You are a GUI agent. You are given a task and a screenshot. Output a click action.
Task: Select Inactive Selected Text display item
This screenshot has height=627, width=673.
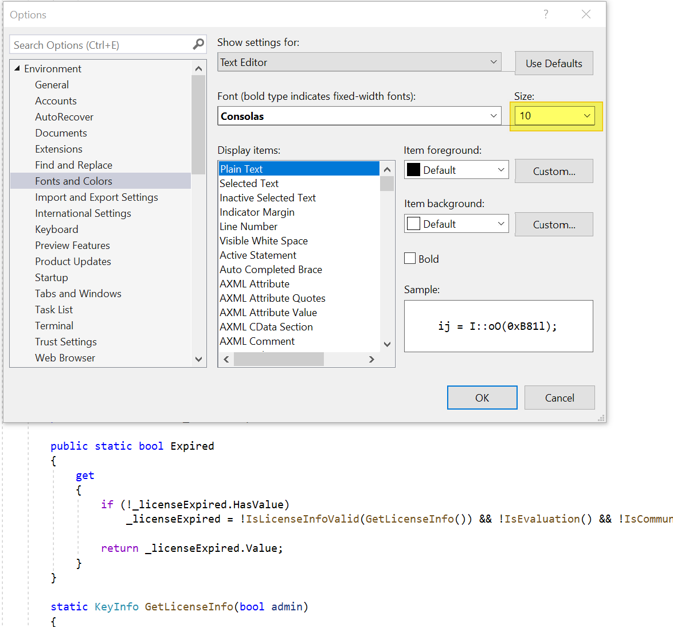point(268,197)
